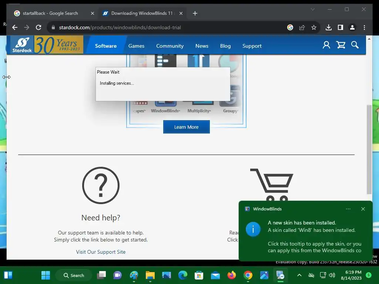Click the Multiplicity product icon
Image resolution: width=379 pixels, height=284 pixels.
point(199,106)
